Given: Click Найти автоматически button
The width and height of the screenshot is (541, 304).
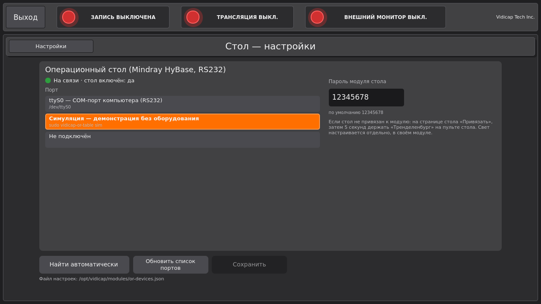Looking at the screenshot, I should tap(84, 265).
